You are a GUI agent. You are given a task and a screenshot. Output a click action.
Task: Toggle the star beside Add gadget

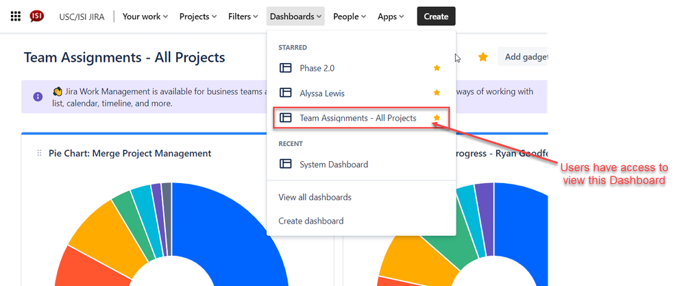(x=483, y=57)
